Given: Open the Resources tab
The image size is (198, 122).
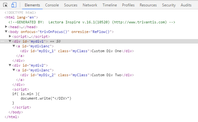Looking at the screenshot, I should 148,5.
